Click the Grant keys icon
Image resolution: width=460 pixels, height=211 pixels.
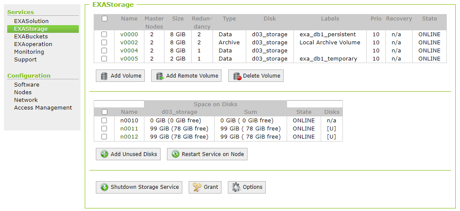(197, 187)
